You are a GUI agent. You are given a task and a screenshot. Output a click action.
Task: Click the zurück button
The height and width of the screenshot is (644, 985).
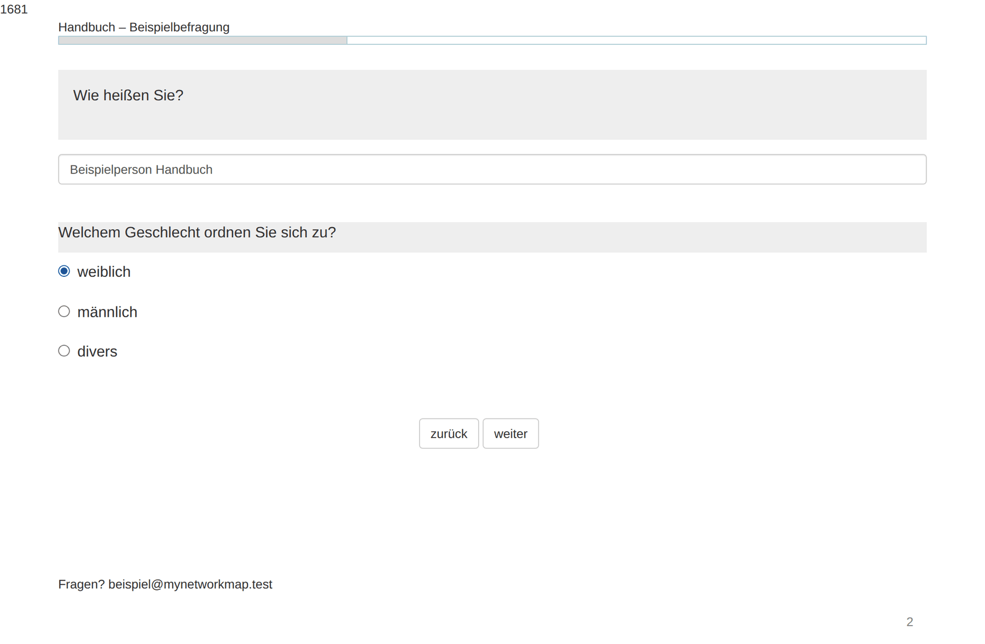click(x=449, y=433)
